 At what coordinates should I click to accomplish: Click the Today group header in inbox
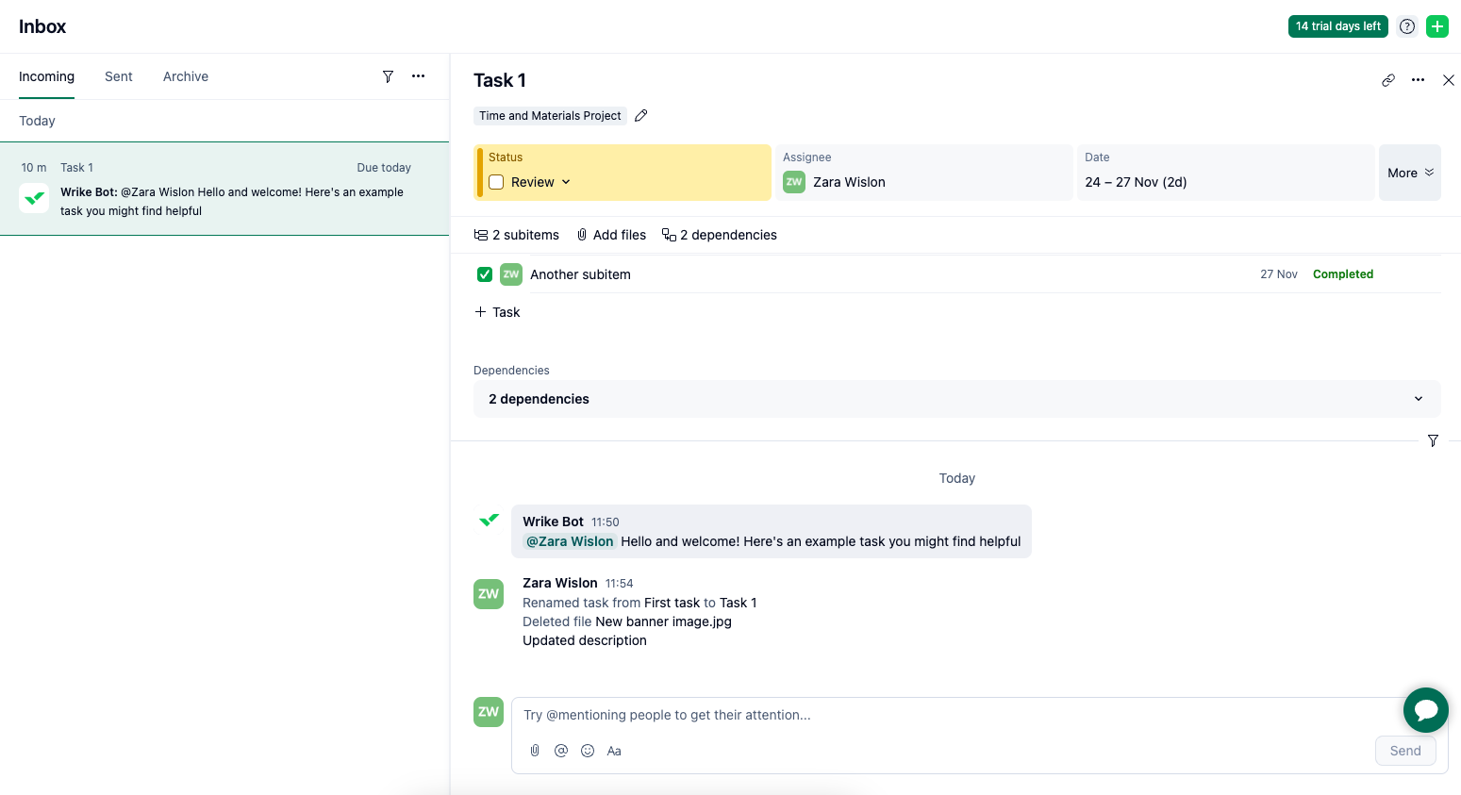(x=37, y=121)
